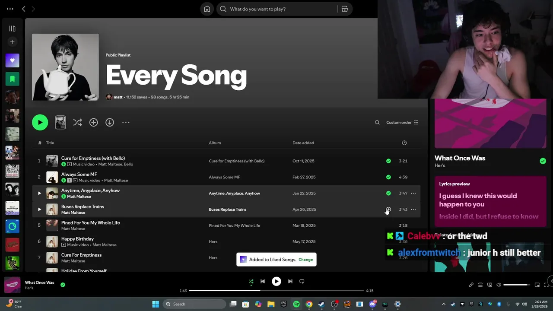Go back using the left arrow
Screen dimensions: 553x311
coord(24,9)
